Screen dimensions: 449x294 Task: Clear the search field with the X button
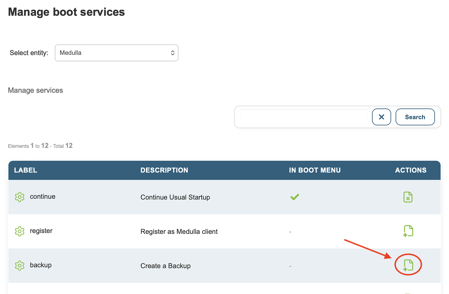coord(381,117)
